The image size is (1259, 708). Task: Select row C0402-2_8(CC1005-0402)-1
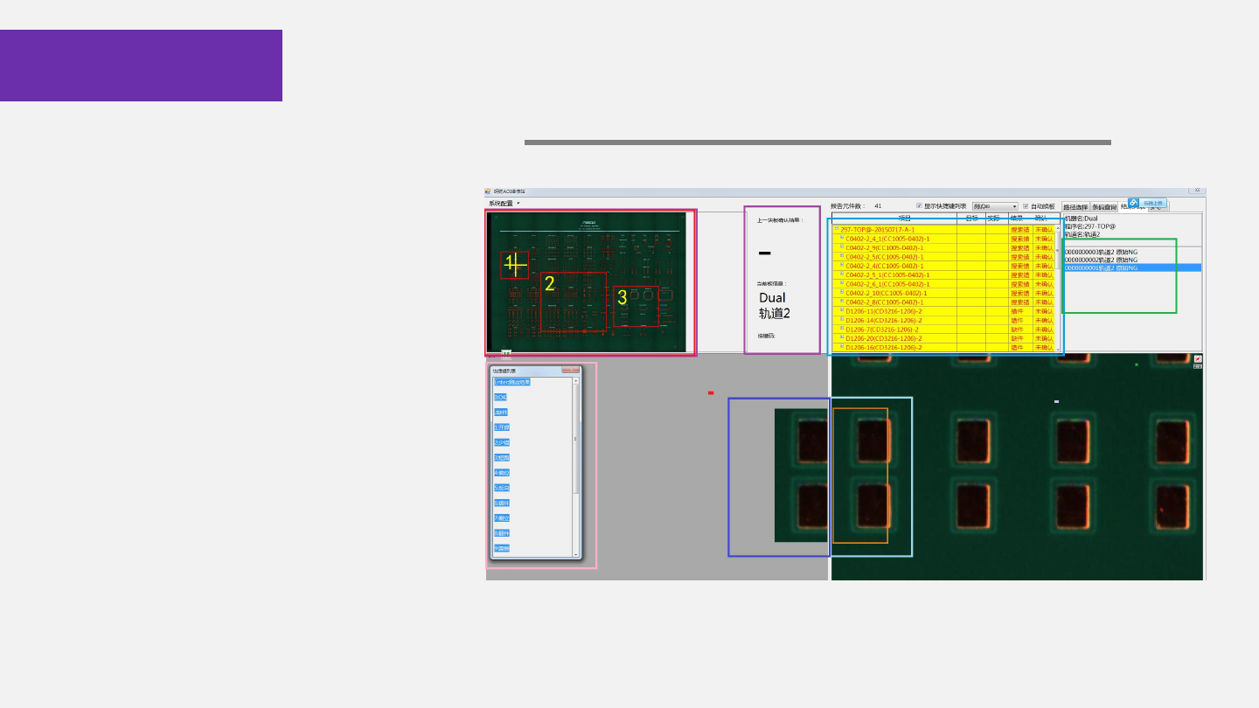tap(943, 302)
